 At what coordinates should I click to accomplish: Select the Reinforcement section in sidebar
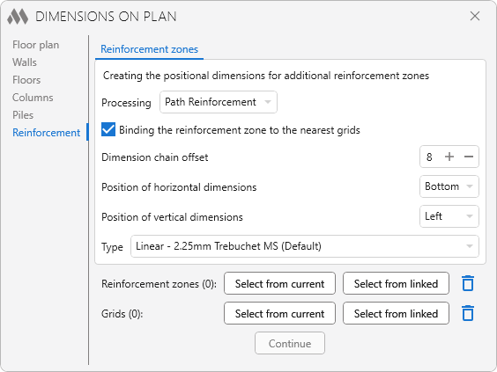(47, 133)
